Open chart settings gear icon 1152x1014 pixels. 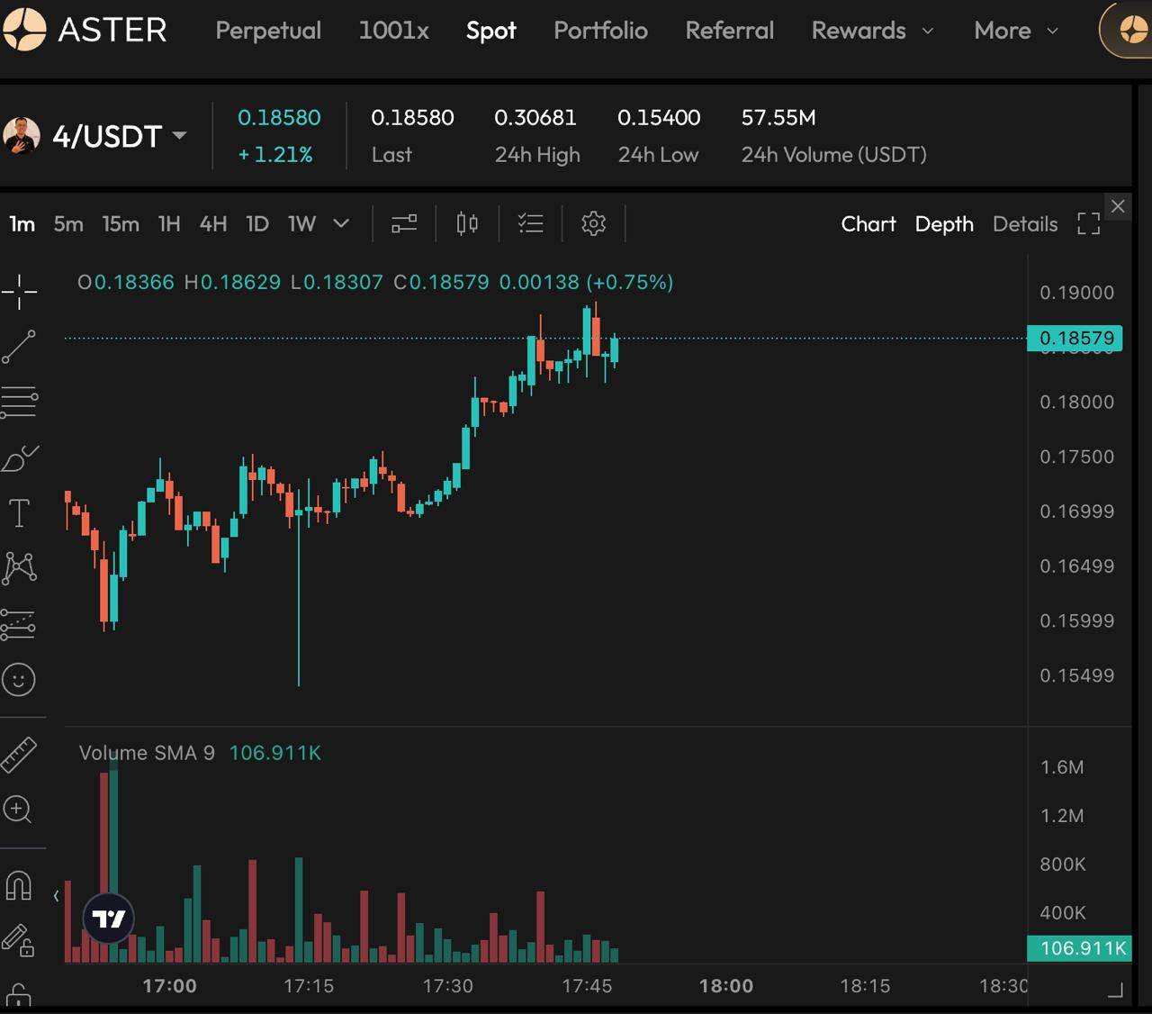point(593,223)
